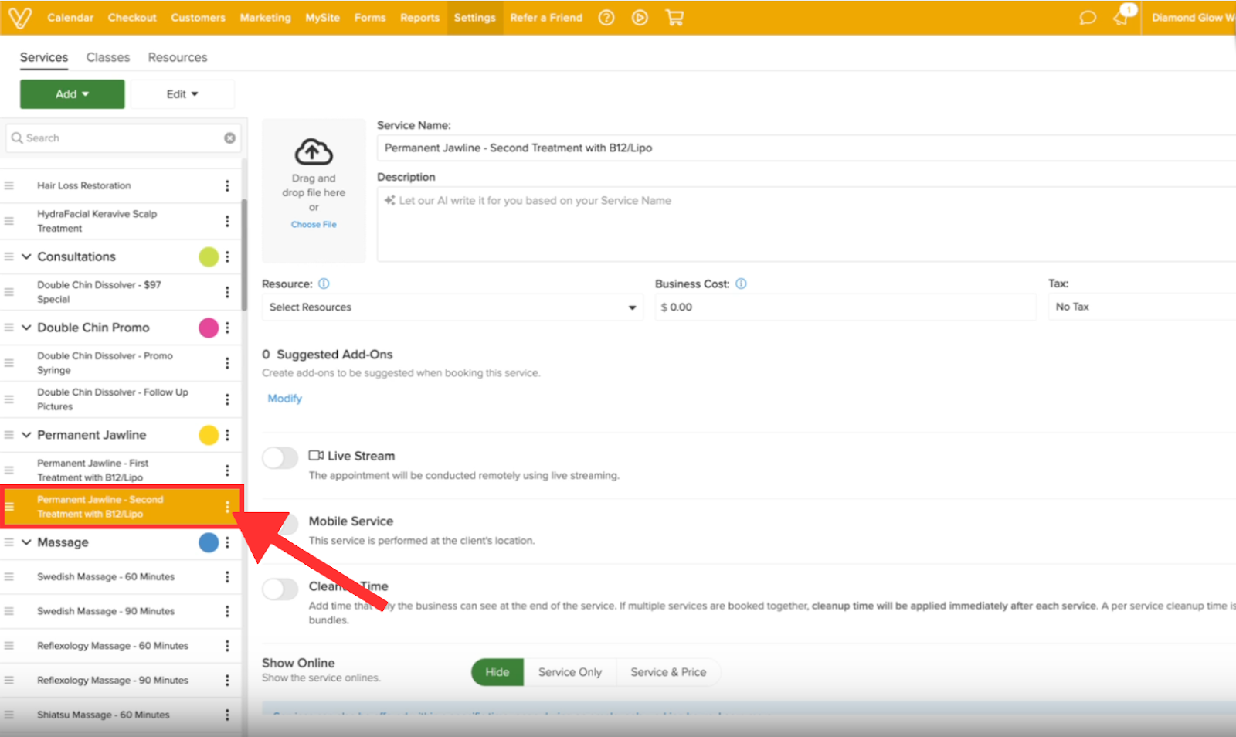Open the Add dropdown button
This screenshot has width=1236, height=737.
(72, 94)
